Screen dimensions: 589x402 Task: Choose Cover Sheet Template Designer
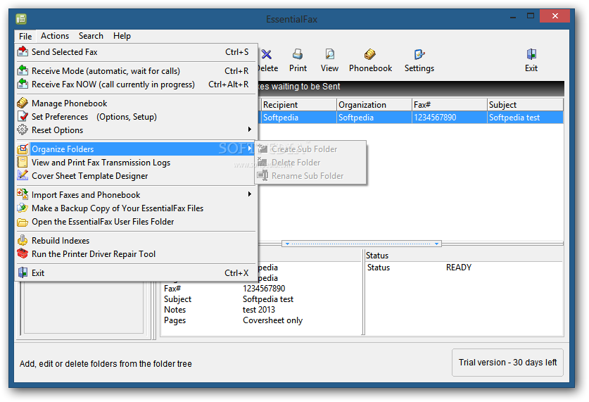[137, 176]
